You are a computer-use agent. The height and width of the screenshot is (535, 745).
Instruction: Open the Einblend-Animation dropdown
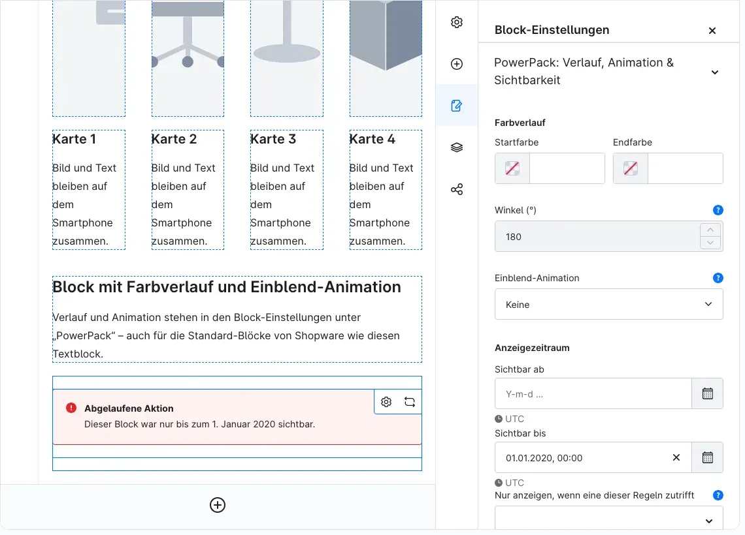608,305
